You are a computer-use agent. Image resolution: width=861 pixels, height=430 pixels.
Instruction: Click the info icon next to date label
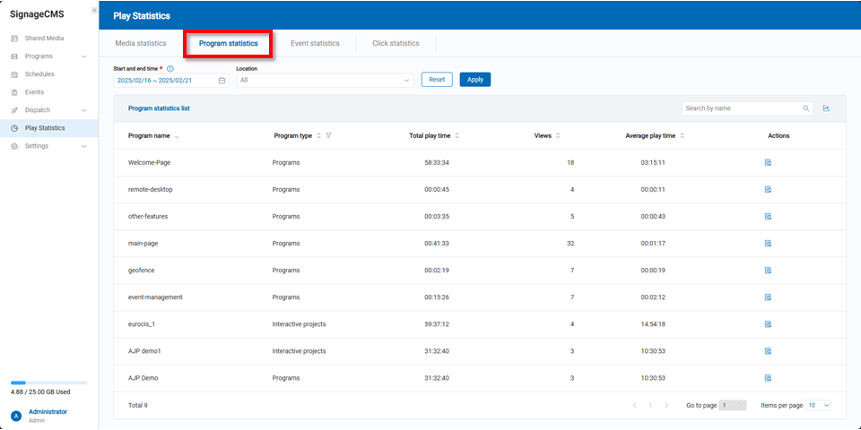click(x=170, y=68)
